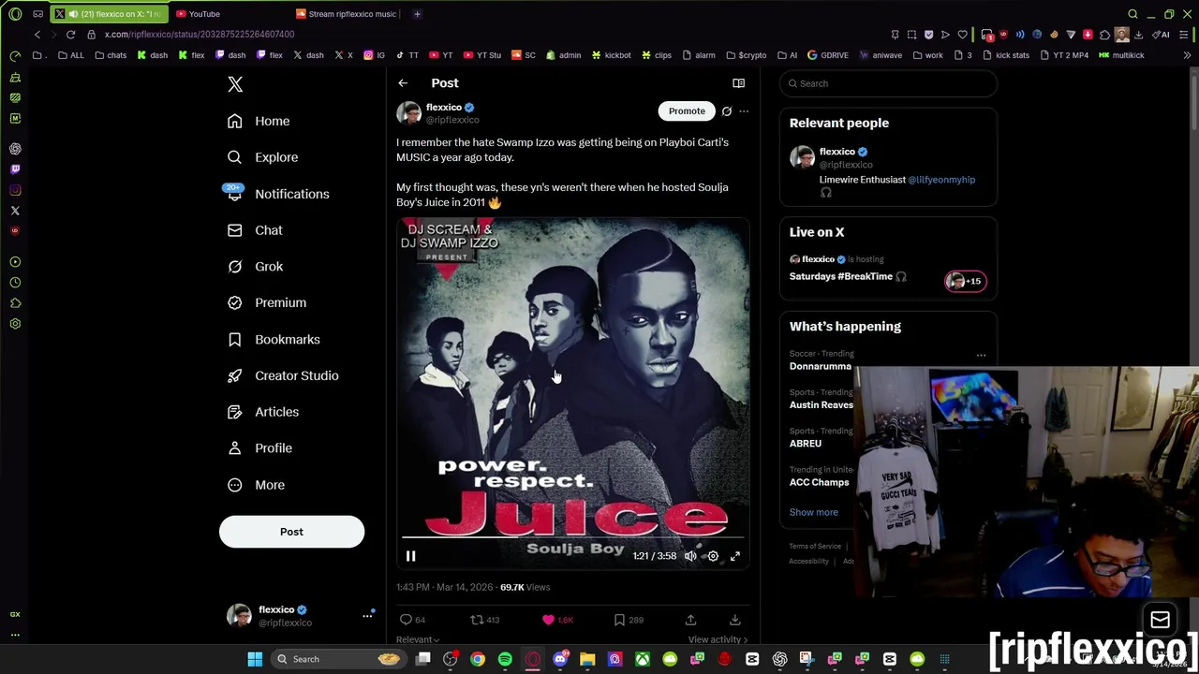Image resolution: width=1199 pixels, height=674 pixels.
Task: Open Premium in the sidebar
Action: (267, 302)
